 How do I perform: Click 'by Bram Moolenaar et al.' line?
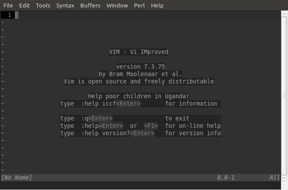[x=141, y=74]
